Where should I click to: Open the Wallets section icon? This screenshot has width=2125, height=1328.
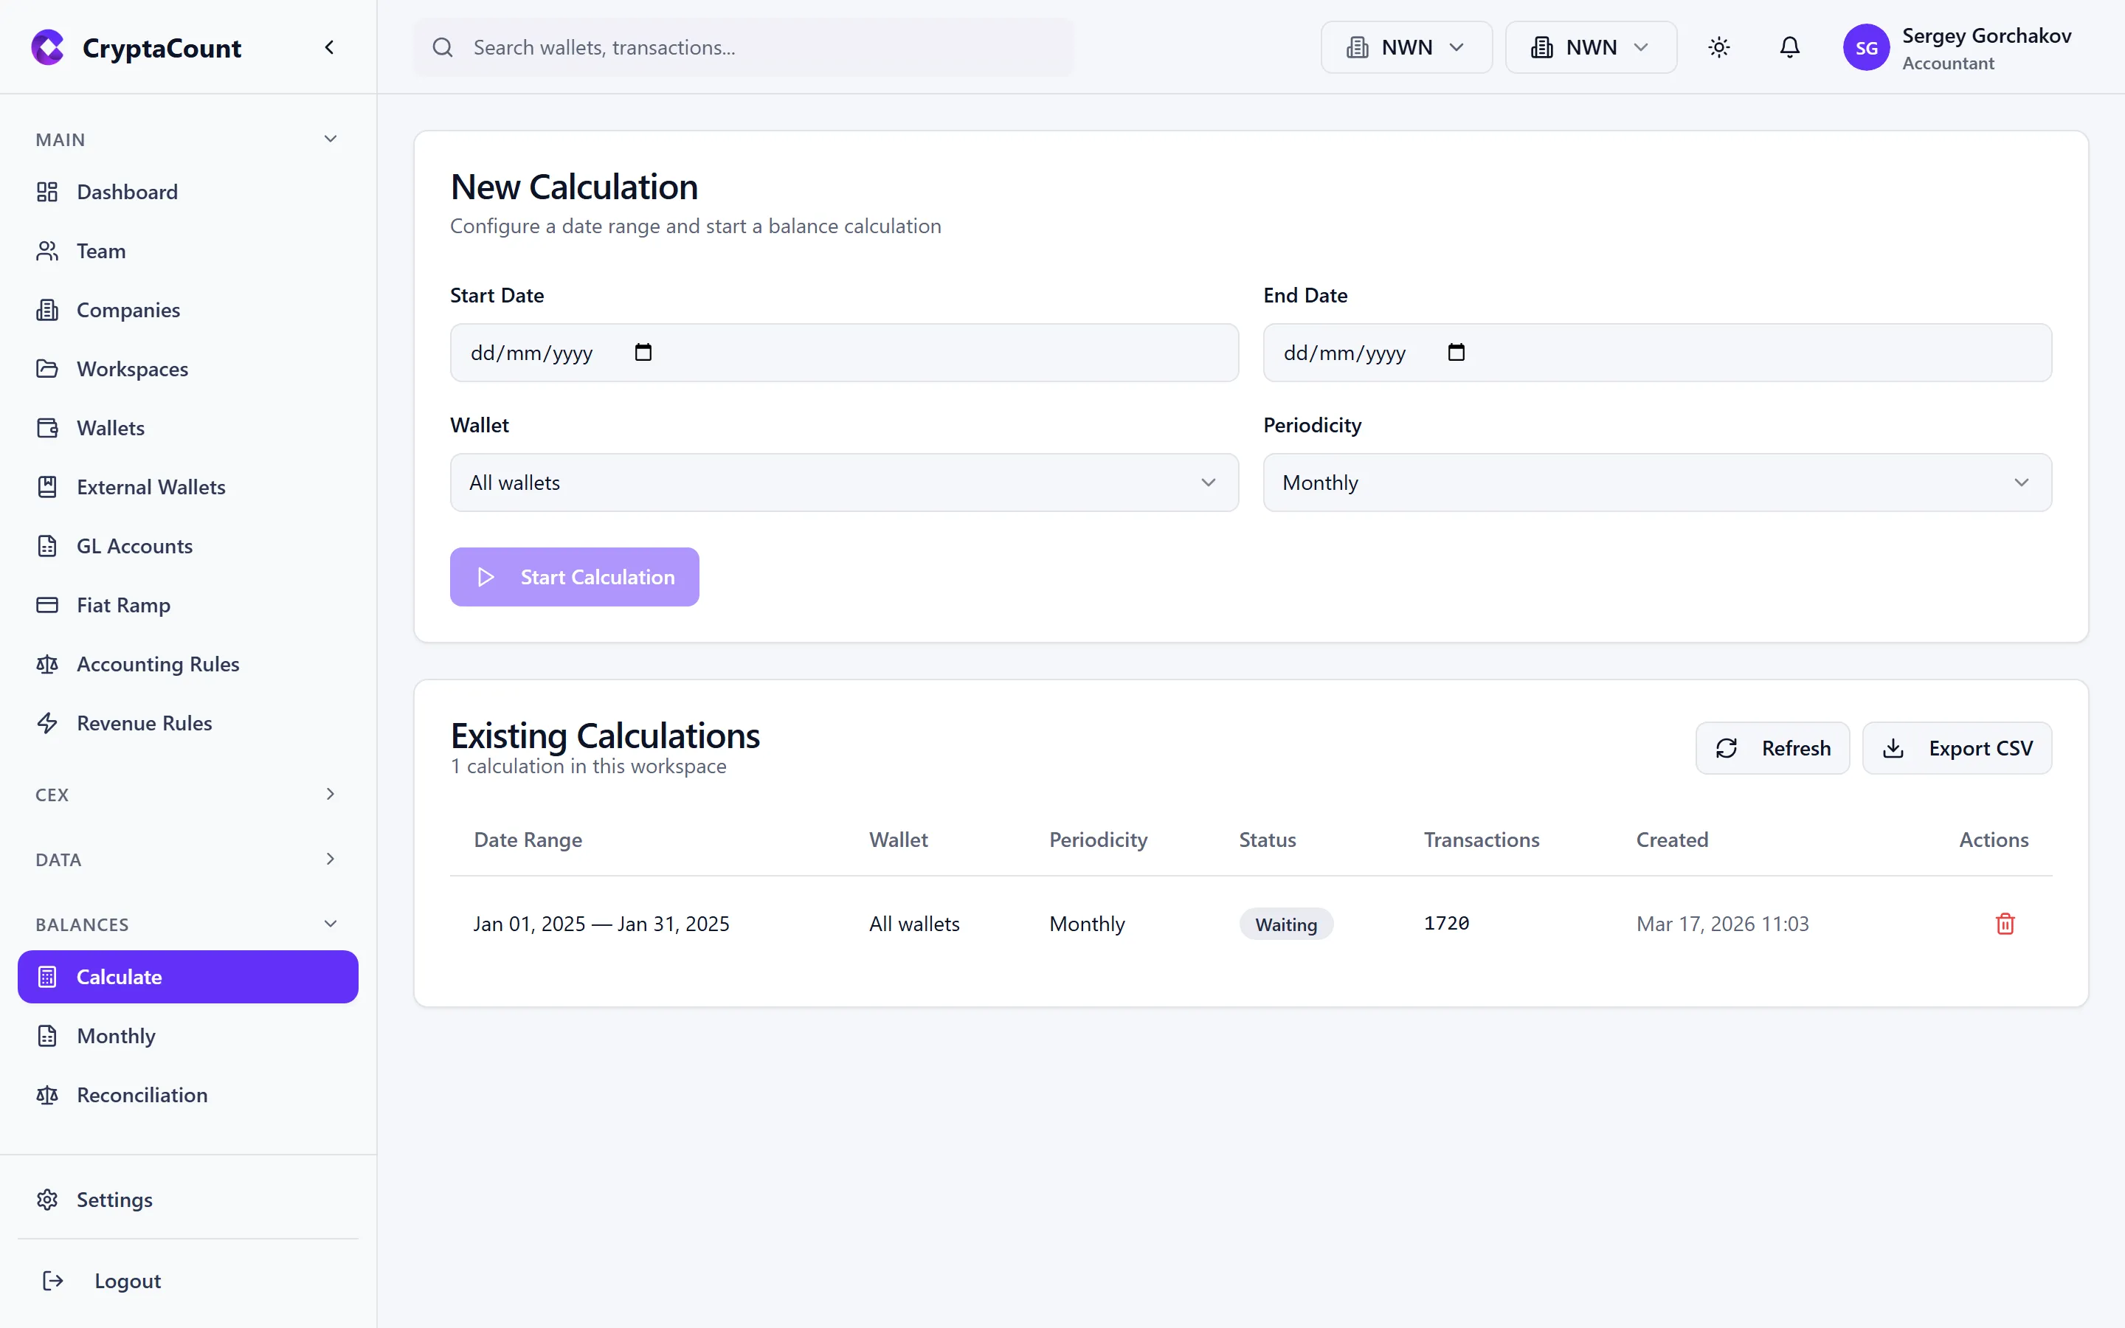(x=47, y=428)
